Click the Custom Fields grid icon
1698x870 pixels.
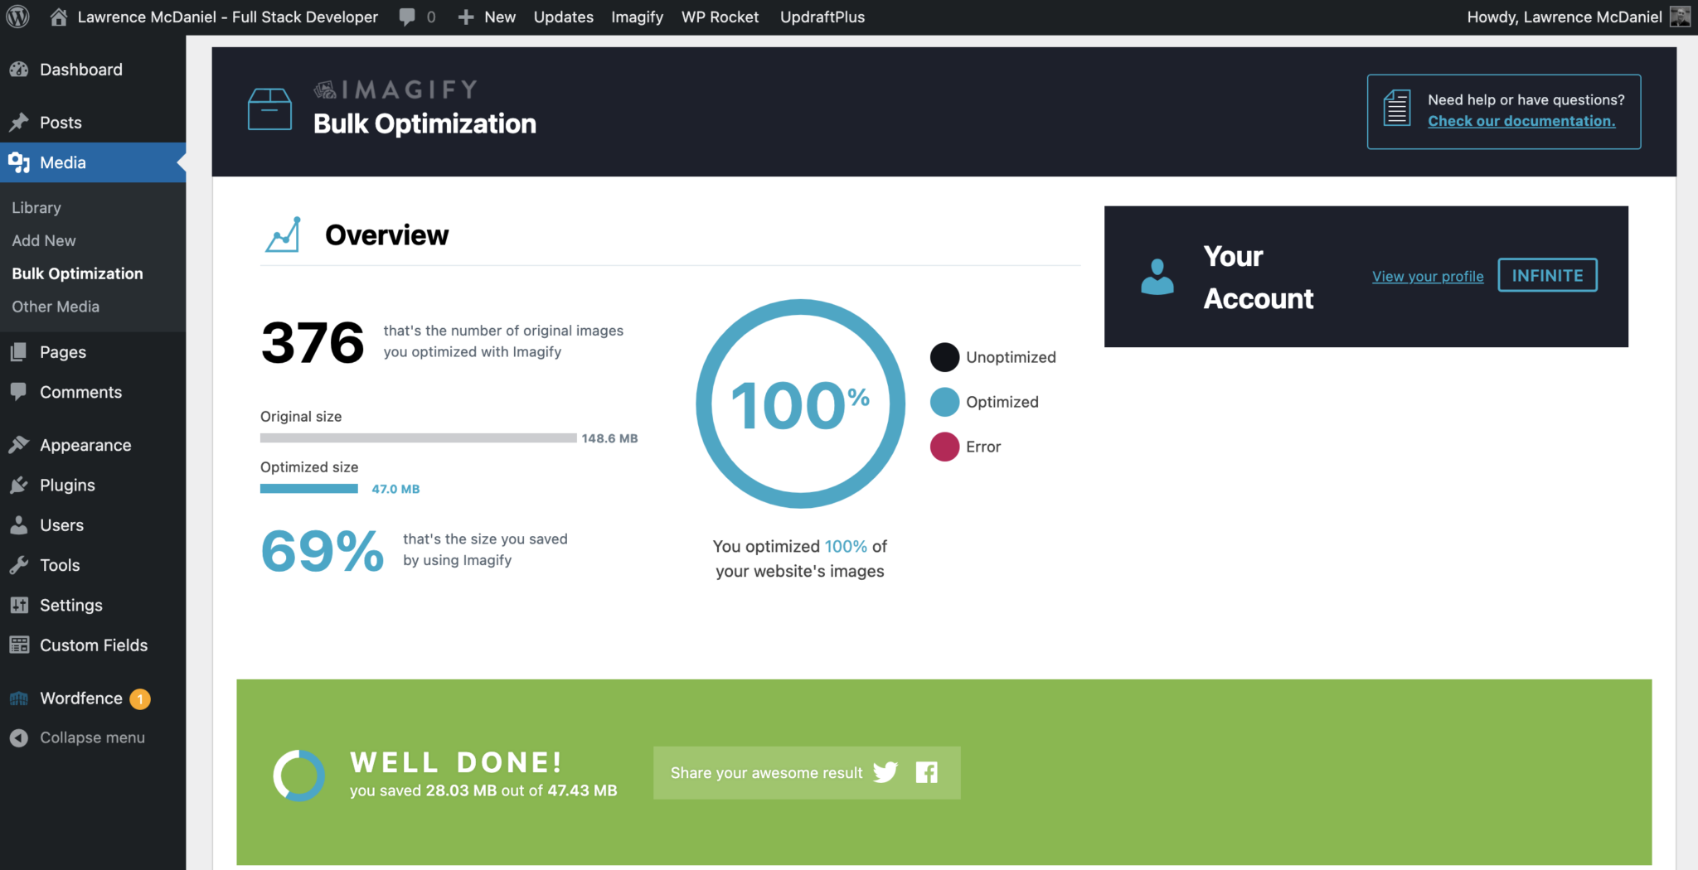click(x=19, y=645)
